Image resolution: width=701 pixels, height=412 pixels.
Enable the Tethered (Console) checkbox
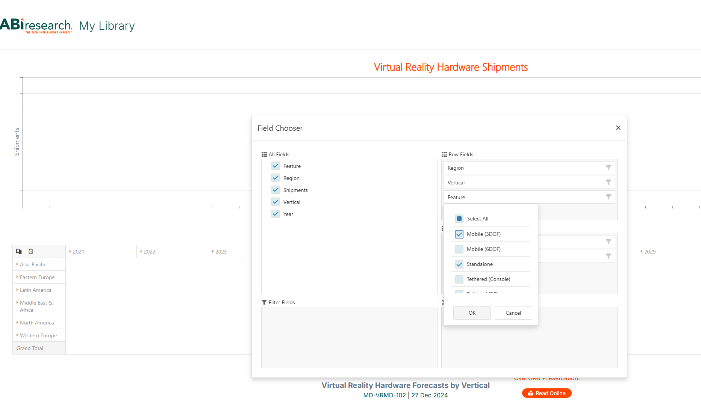(x=459, y=279)
